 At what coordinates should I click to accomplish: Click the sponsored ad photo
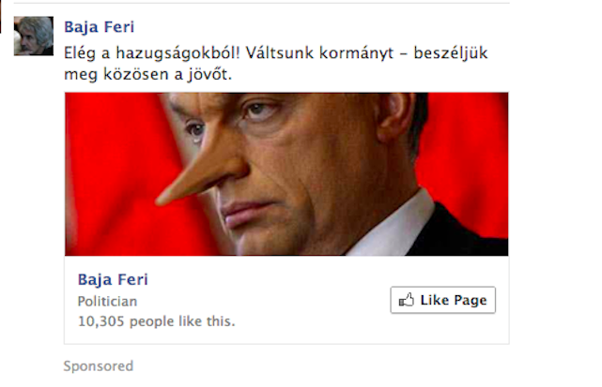pos(286,173)
